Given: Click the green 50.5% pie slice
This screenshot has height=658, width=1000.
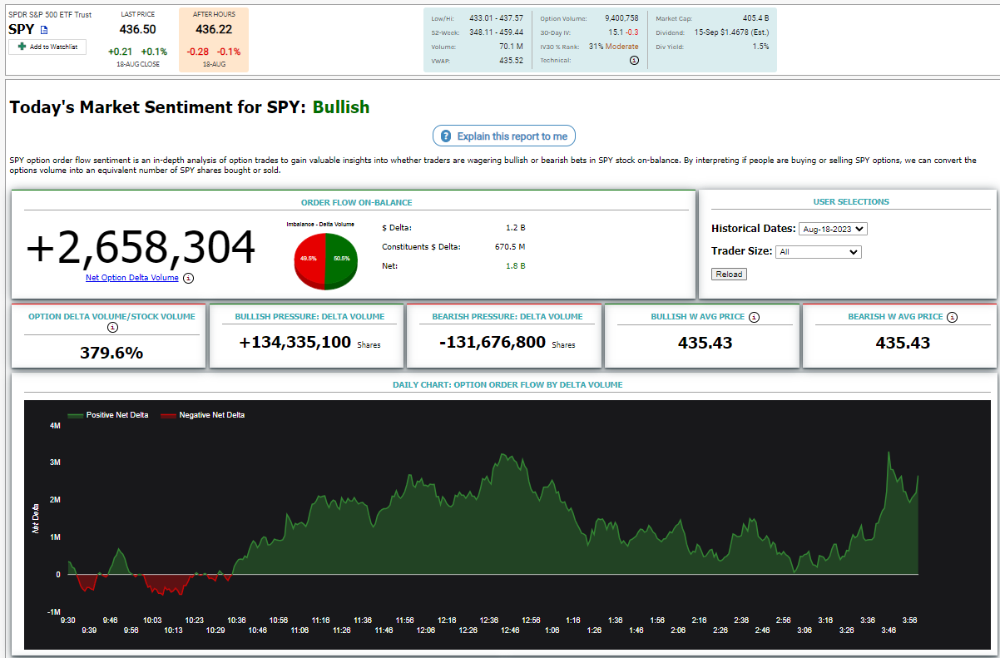Looking at the screenshot, I should (x=342, y=260).
